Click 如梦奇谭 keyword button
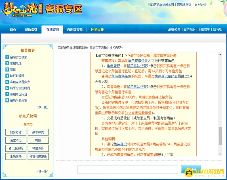 point(16,132)
